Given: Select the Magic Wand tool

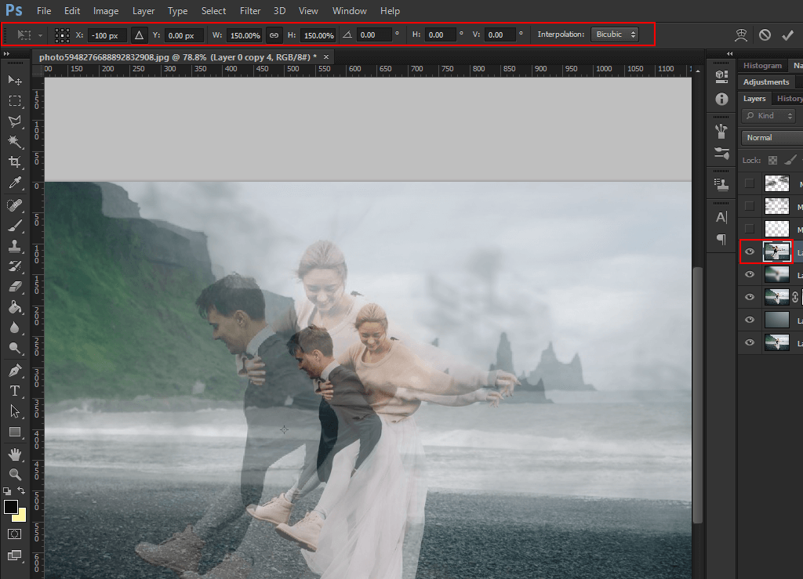Looking at the screenshot, I should click(x=15, y=142).
